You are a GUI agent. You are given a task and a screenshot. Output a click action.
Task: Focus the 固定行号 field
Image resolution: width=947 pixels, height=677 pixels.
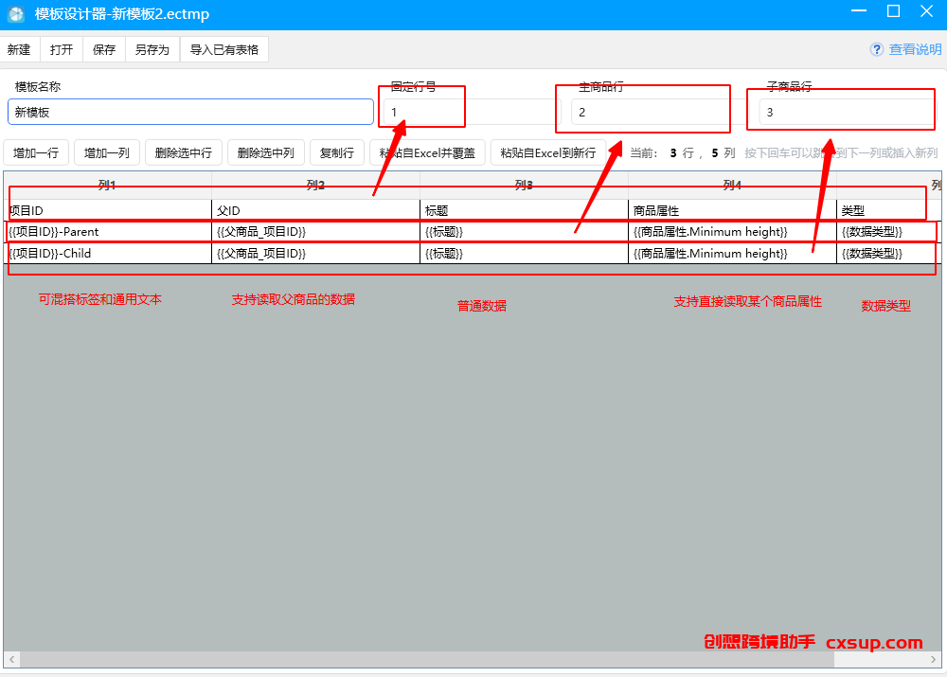pos(473,113)
